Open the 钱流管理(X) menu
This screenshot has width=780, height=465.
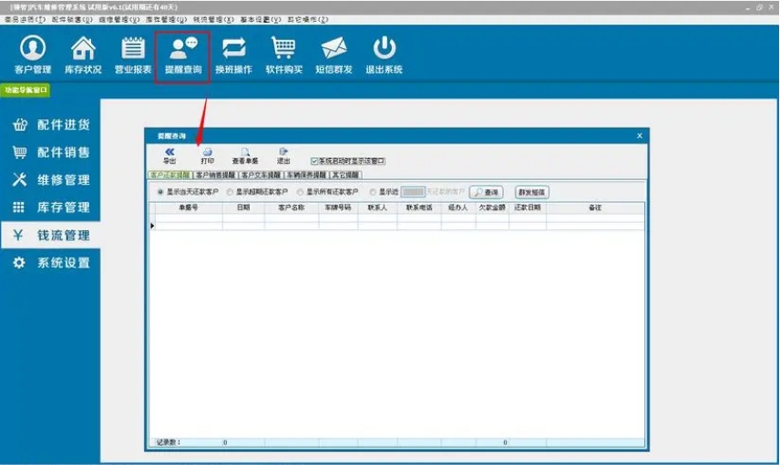point(213,19)
